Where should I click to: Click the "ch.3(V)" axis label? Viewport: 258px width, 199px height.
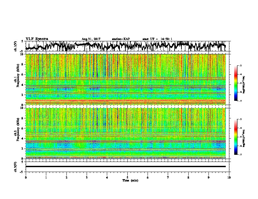click(15, 167)
